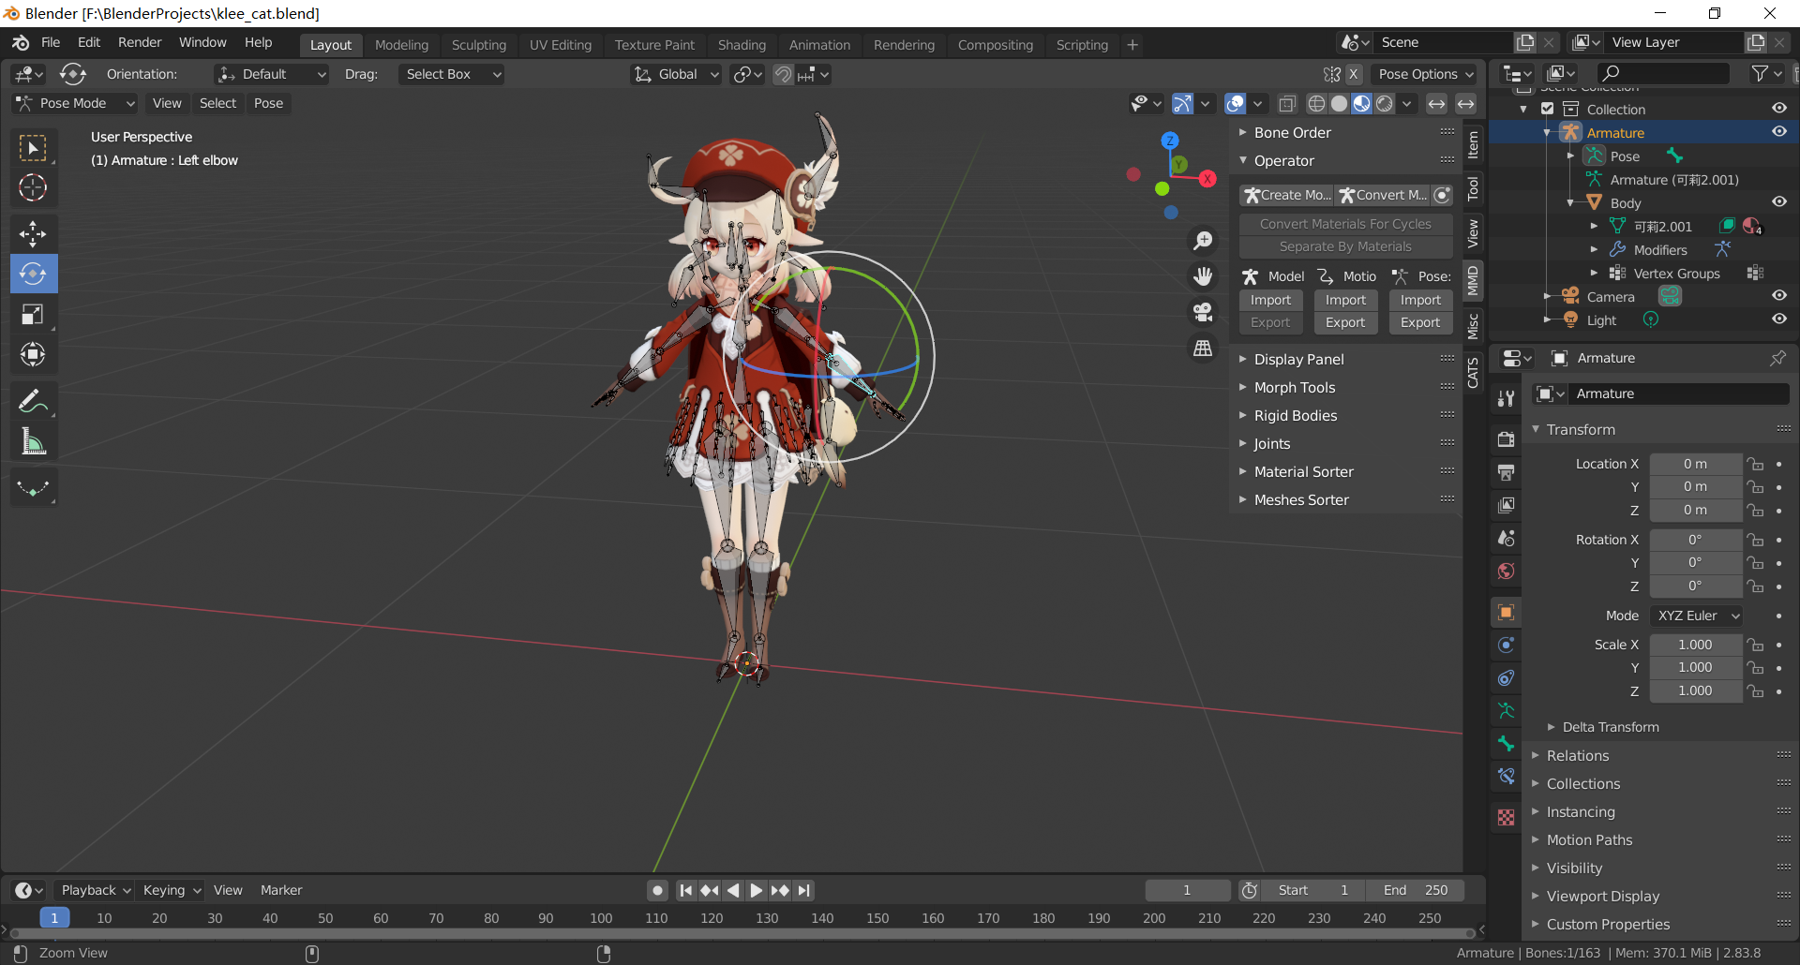Switch perspective/orthographic grid icon
1800x965 pixels.
(x=1203, y=348)
